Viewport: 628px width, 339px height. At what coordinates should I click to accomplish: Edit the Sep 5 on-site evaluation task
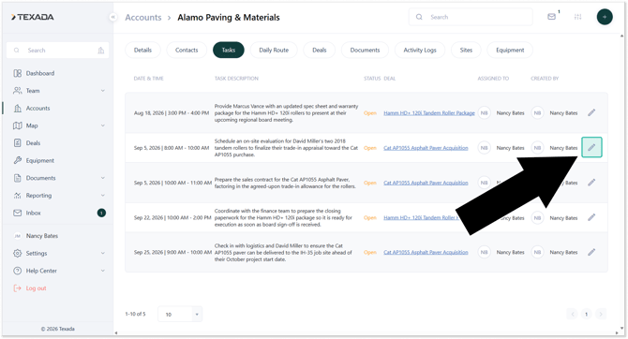pos(591,147)
